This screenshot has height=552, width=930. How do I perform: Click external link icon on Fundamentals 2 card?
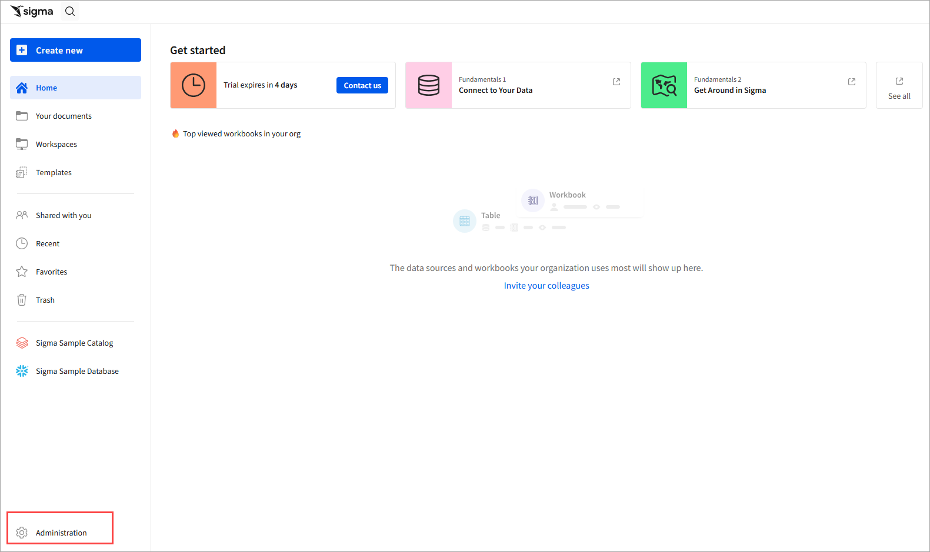[x=852, y=82]
